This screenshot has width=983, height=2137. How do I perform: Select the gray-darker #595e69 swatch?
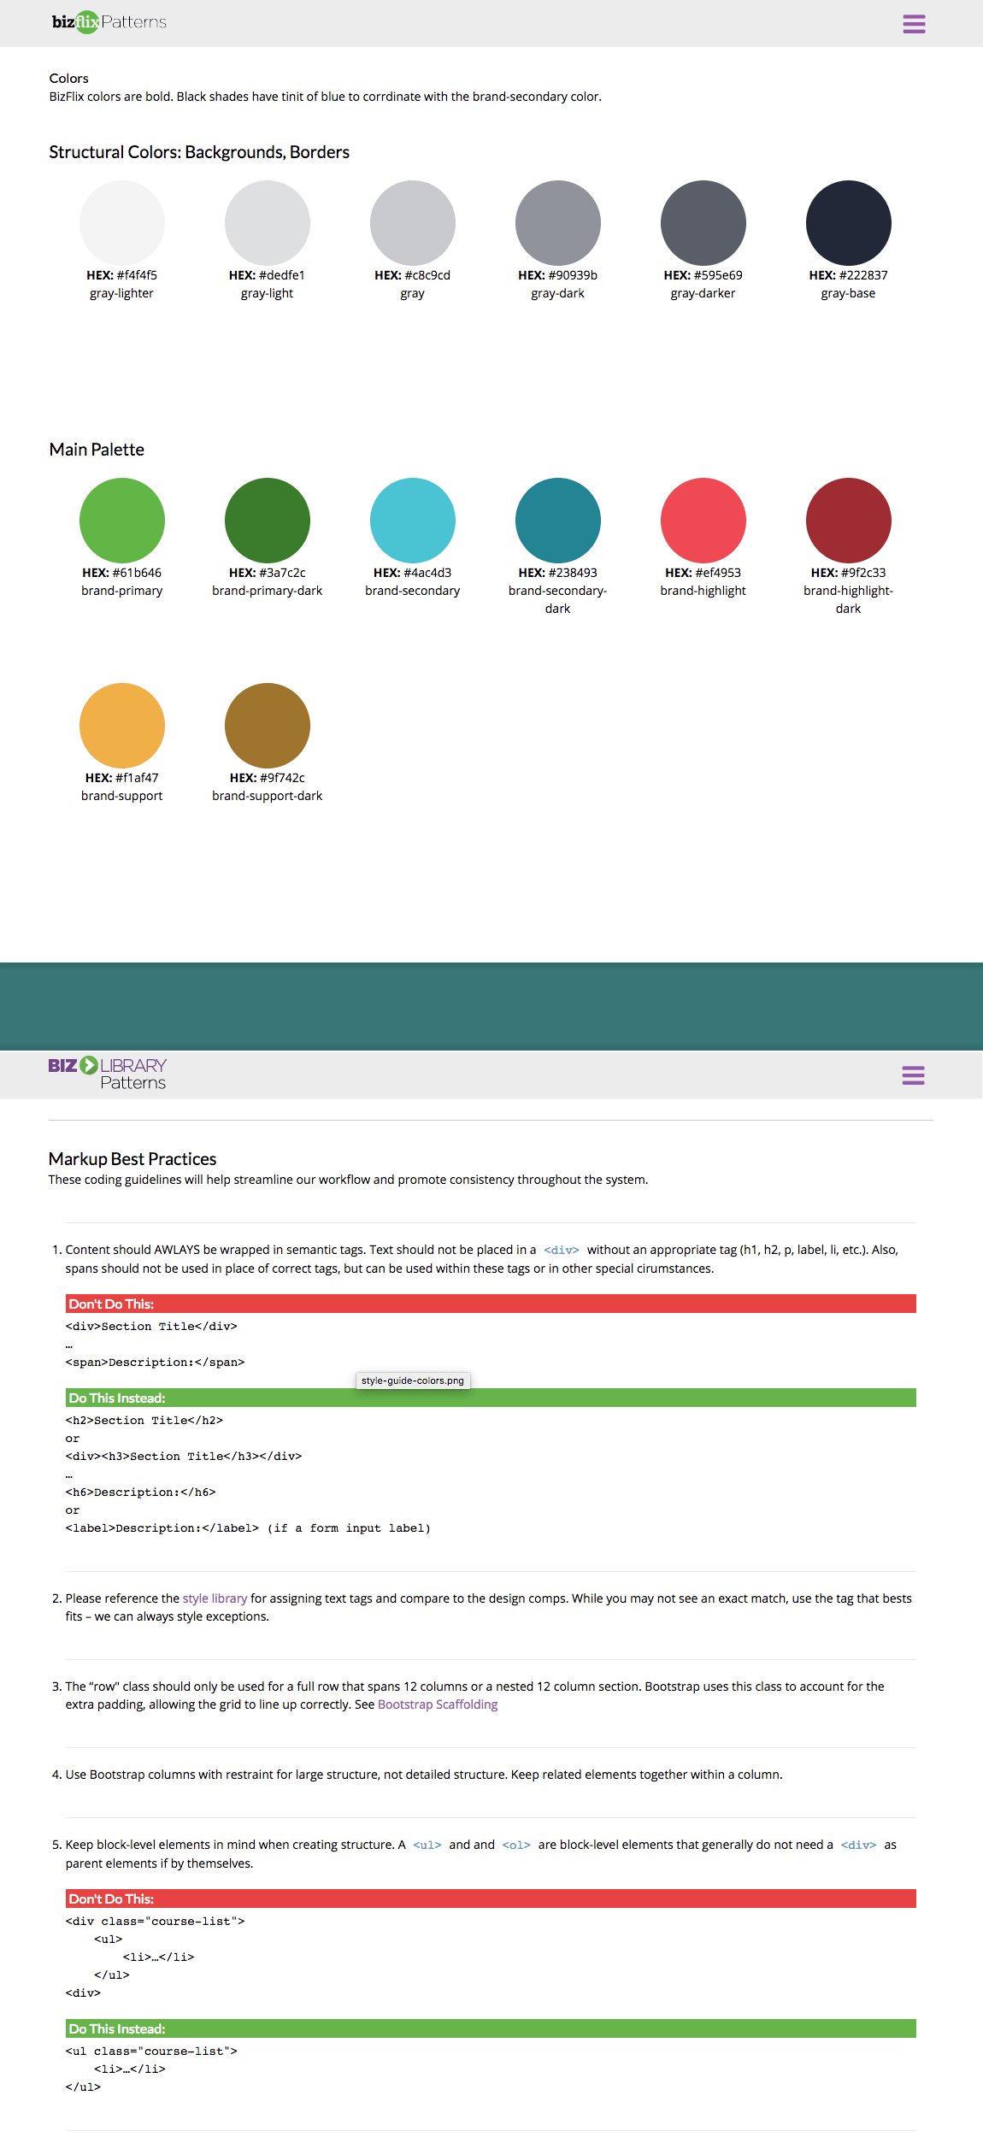(703, 223)
